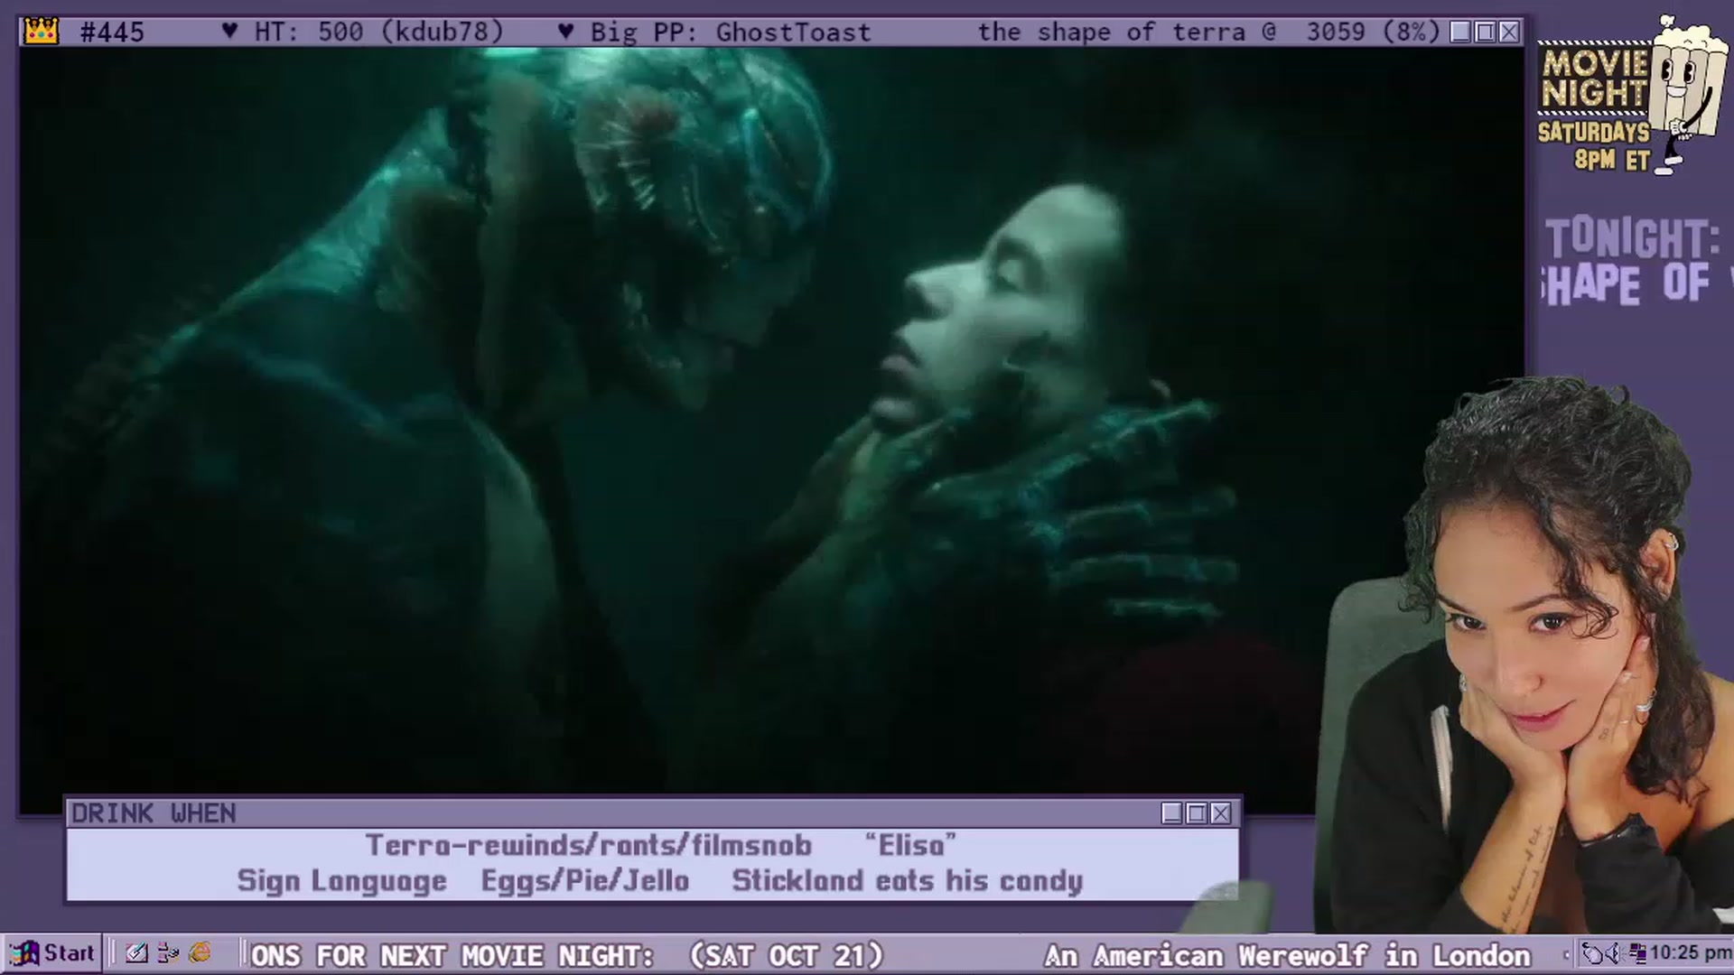Click 'Terra-rewinds/rants/filmsnob' drink rule

[588, 845]
